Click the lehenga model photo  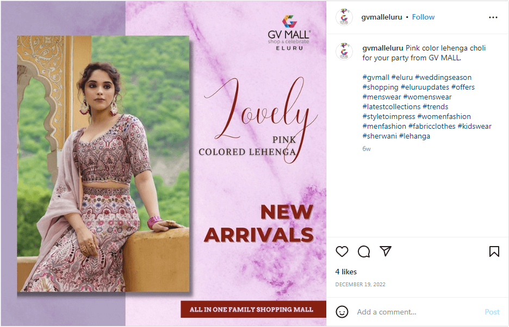pos(103,164)
